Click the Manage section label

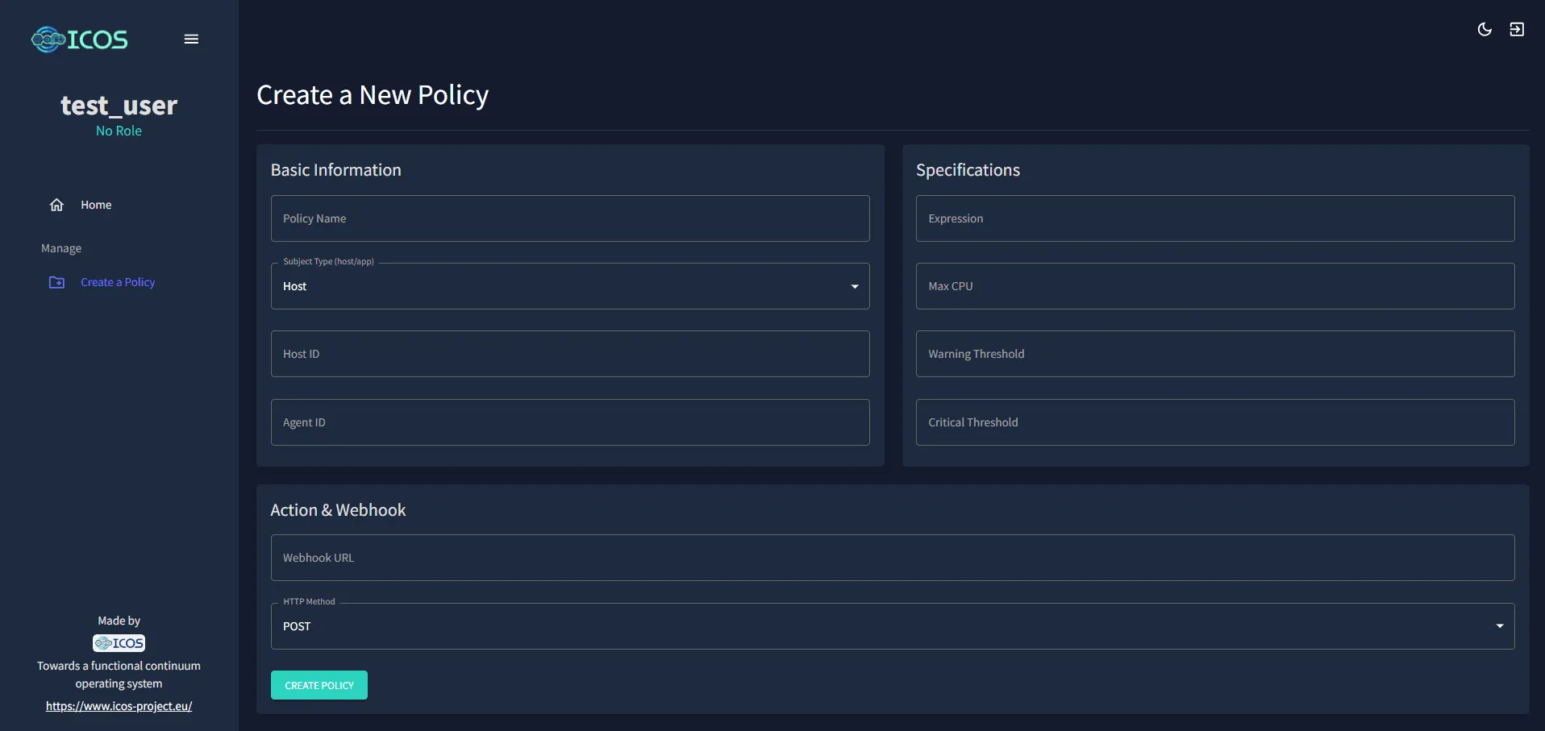(x=61, y=248)
